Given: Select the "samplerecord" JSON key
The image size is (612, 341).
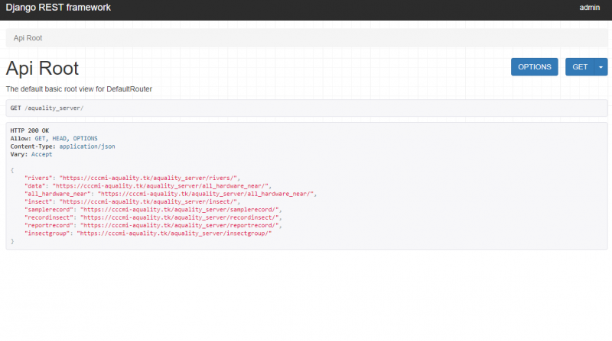Looking at the screenshot, I should point(48,210).
